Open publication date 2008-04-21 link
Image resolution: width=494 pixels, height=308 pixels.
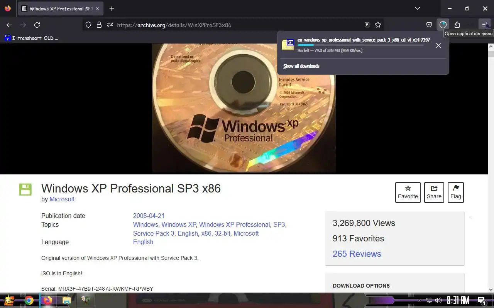tap(149, 216)
